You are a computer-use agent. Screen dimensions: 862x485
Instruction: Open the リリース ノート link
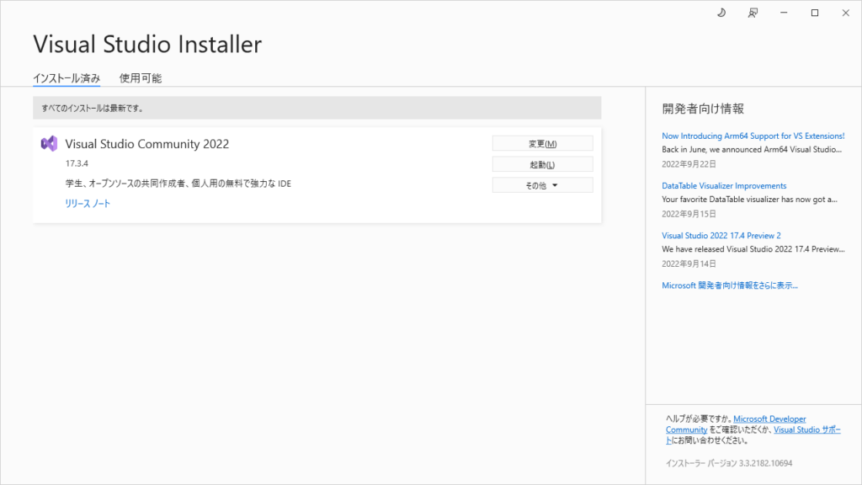(88, 204)
